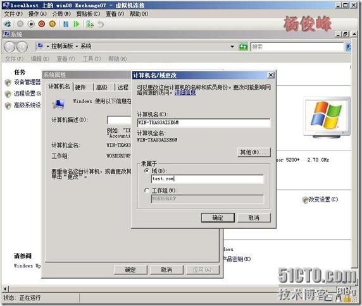Click the orange Save VM icon

point(53,24)
